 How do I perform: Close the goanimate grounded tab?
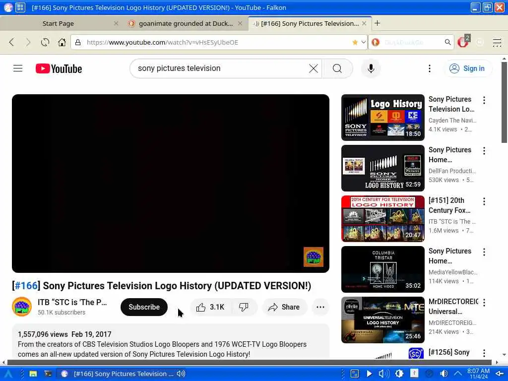pyautogui.click(x=240, y=23)
